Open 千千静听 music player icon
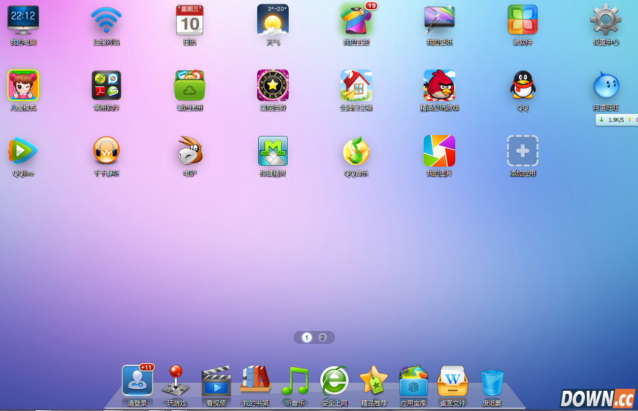 coord(106,151)
